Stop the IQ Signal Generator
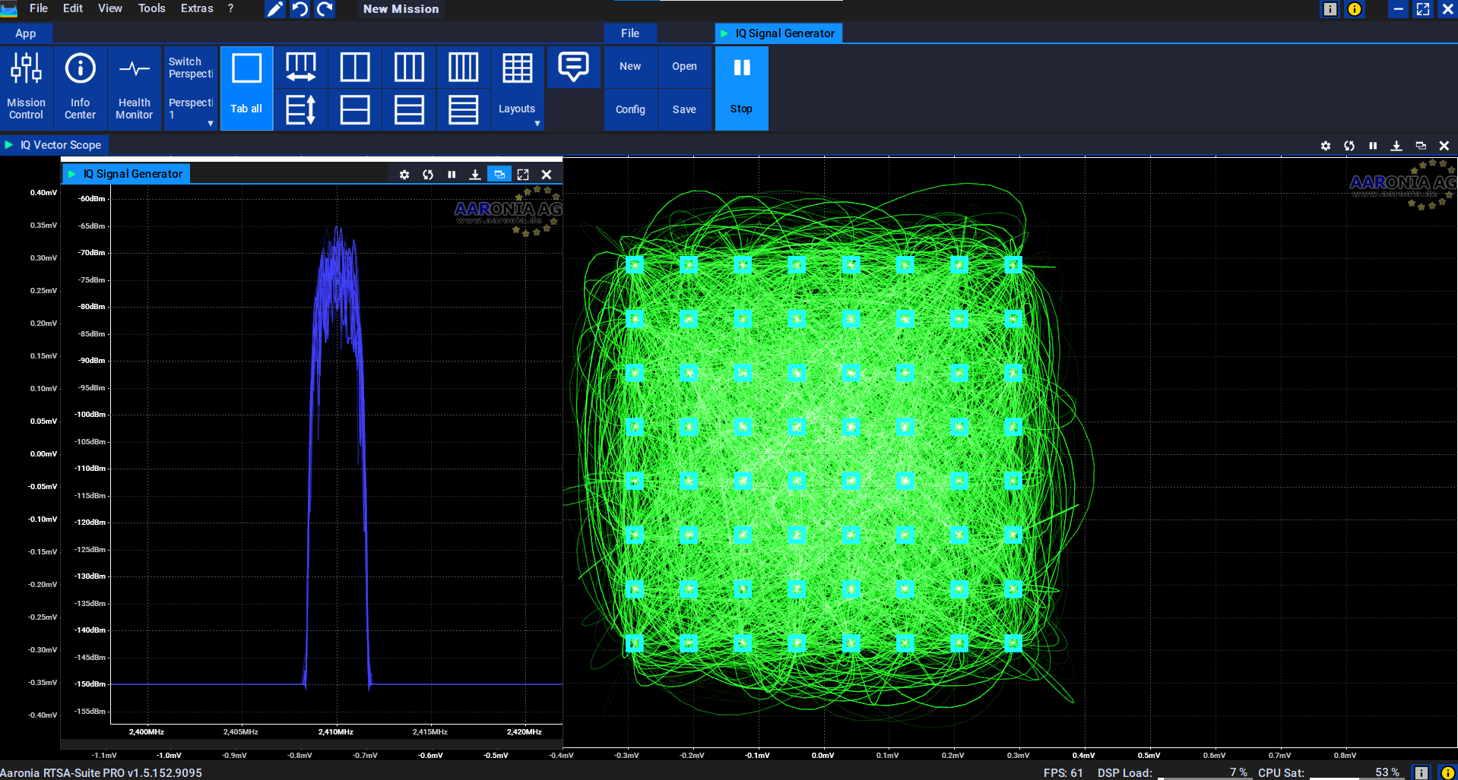The width and height of the screenshot is (1458, 780). [x=742, y=88]
